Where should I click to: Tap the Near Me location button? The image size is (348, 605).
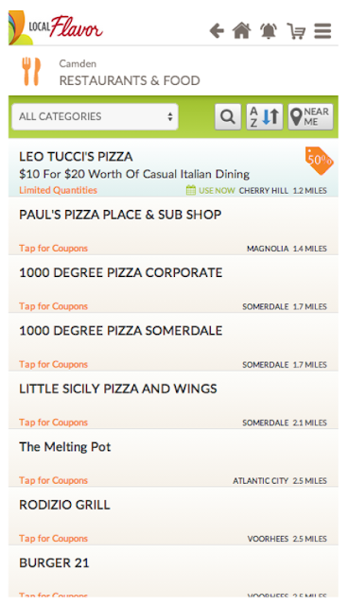pos(310,116)
